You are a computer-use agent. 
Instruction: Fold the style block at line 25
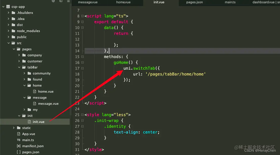82,115
